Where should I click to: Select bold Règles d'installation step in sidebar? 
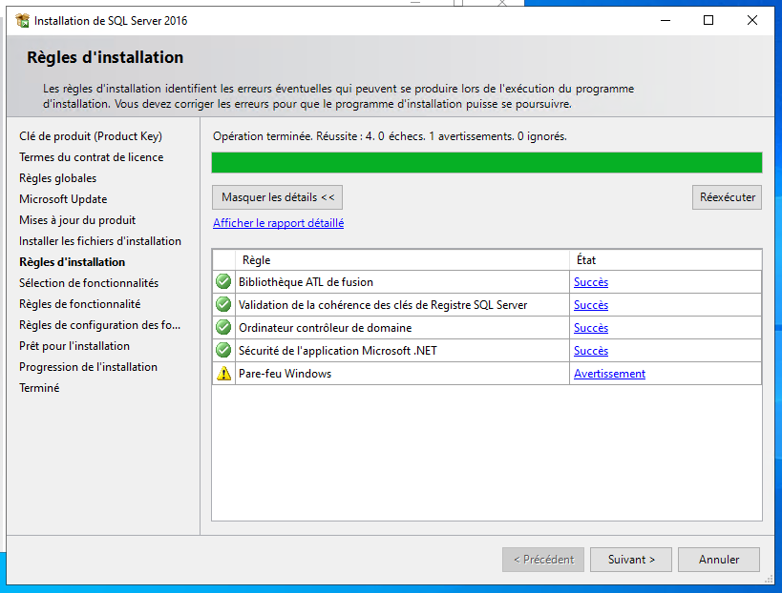tap(73, 262)
